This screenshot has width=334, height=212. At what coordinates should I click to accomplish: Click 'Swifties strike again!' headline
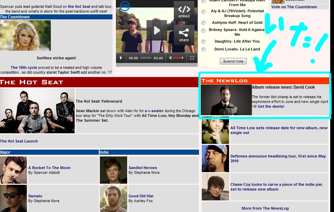point(56,58)
